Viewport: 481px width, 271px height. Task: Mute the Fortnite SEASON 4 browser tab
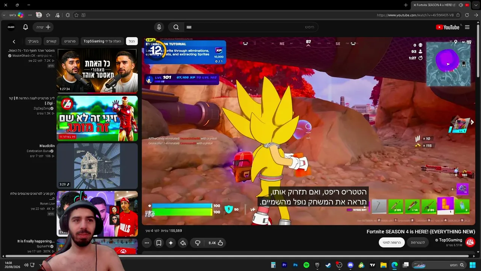click(461, 5)
